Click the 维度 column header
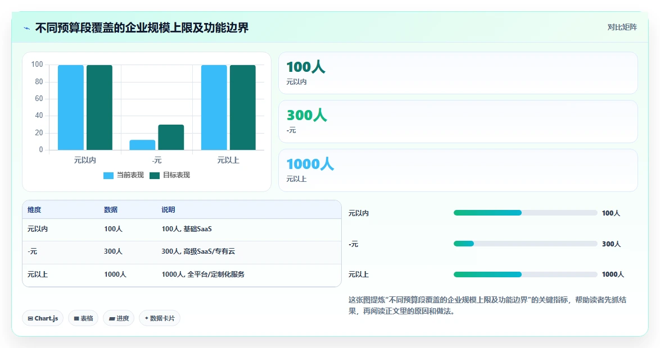This screenshot has height=348, width=660. point(34,210)
